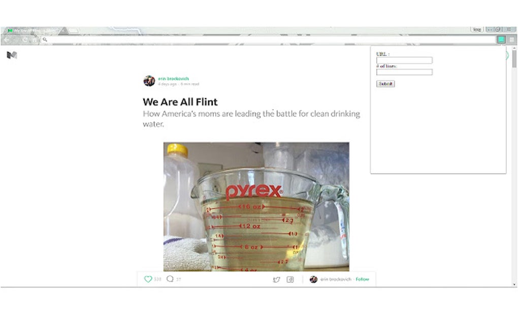Click the '4 days ago' timestamp text

pos(167,84)
